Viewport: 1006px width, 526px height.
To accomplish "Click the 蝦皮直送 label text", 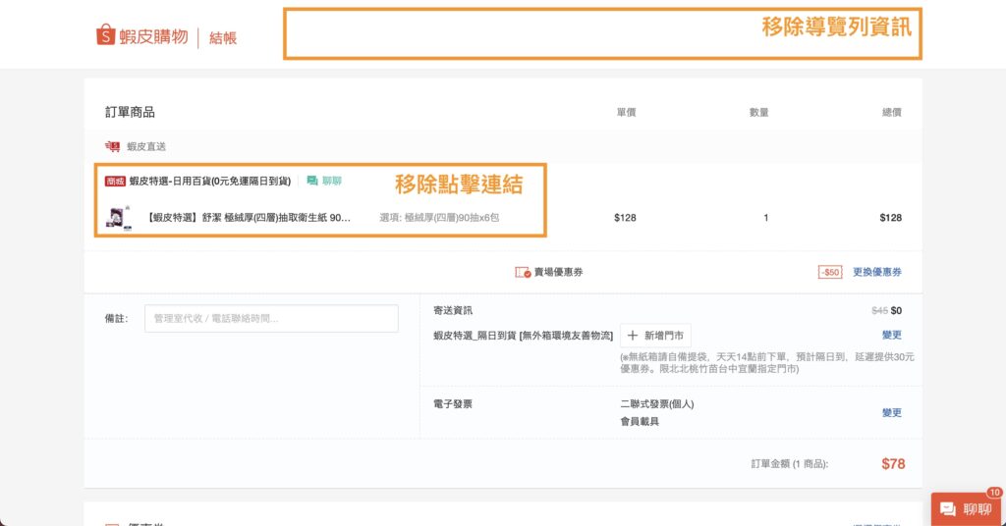I will pyautogui.click(x=146, y=147).
